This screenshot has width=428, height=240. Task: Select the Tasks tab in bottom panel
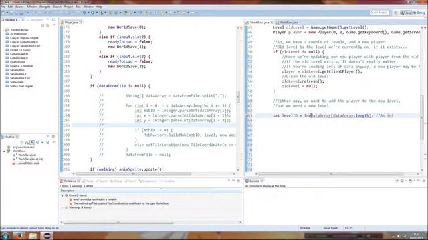click(88, 181)
